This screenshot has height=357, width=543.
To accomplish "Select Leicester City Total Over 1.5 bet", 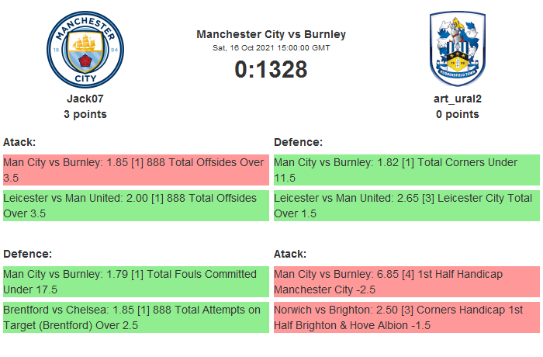I will [406, 206].
